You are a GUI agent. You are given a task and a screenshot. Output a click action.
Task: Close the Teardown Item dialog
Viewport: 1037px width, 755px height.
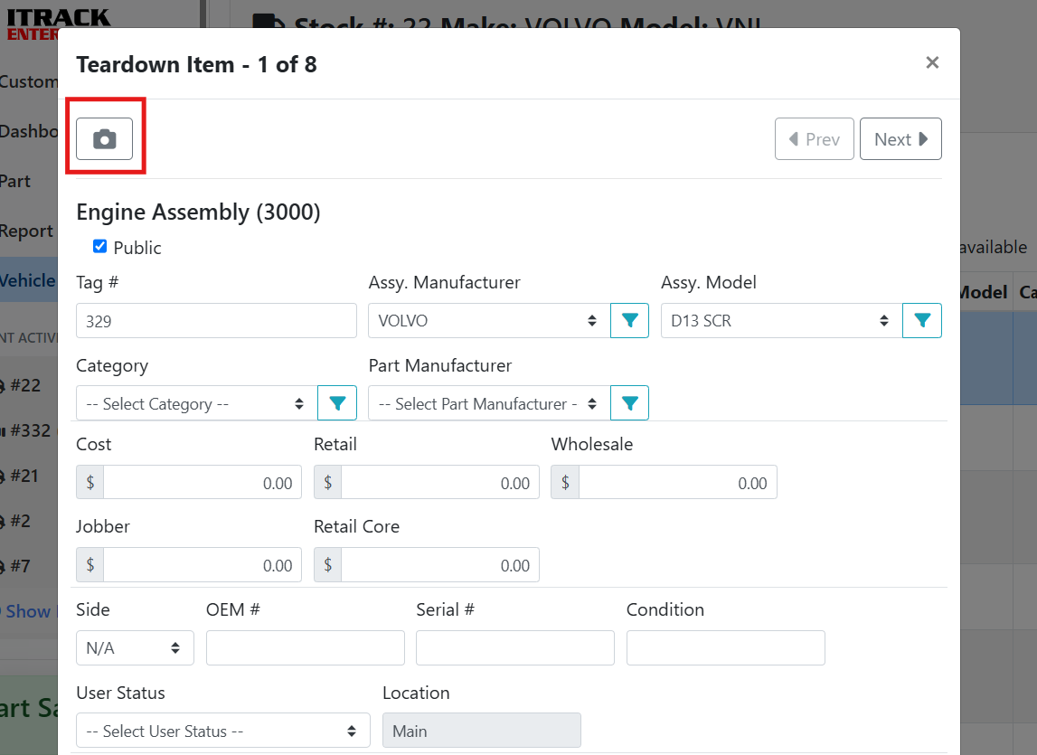(932, 62)
